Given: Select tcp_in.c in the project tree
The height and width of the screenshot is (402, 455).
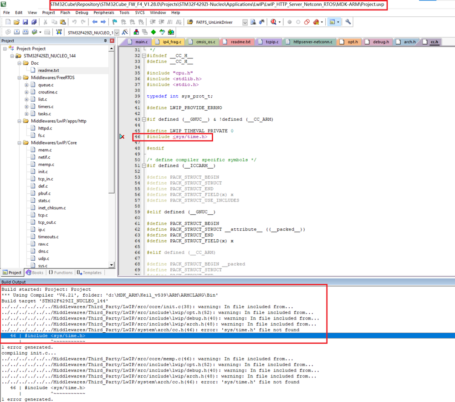Looking at the screenshot, I should pos(45,179).
